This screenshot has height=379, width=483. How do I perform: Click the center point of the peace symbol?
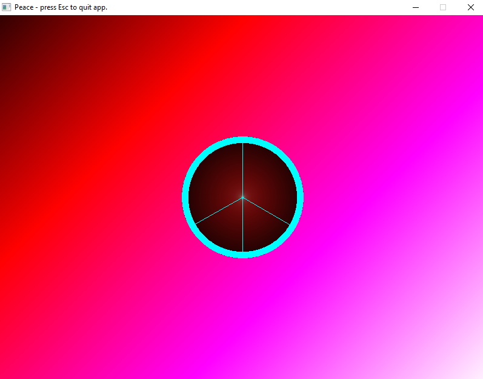pyautogui.click(x=242, y=197)
